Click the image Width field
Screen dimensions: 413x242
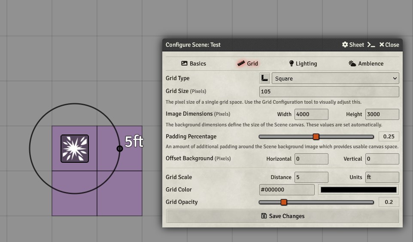tap(311, 114)
